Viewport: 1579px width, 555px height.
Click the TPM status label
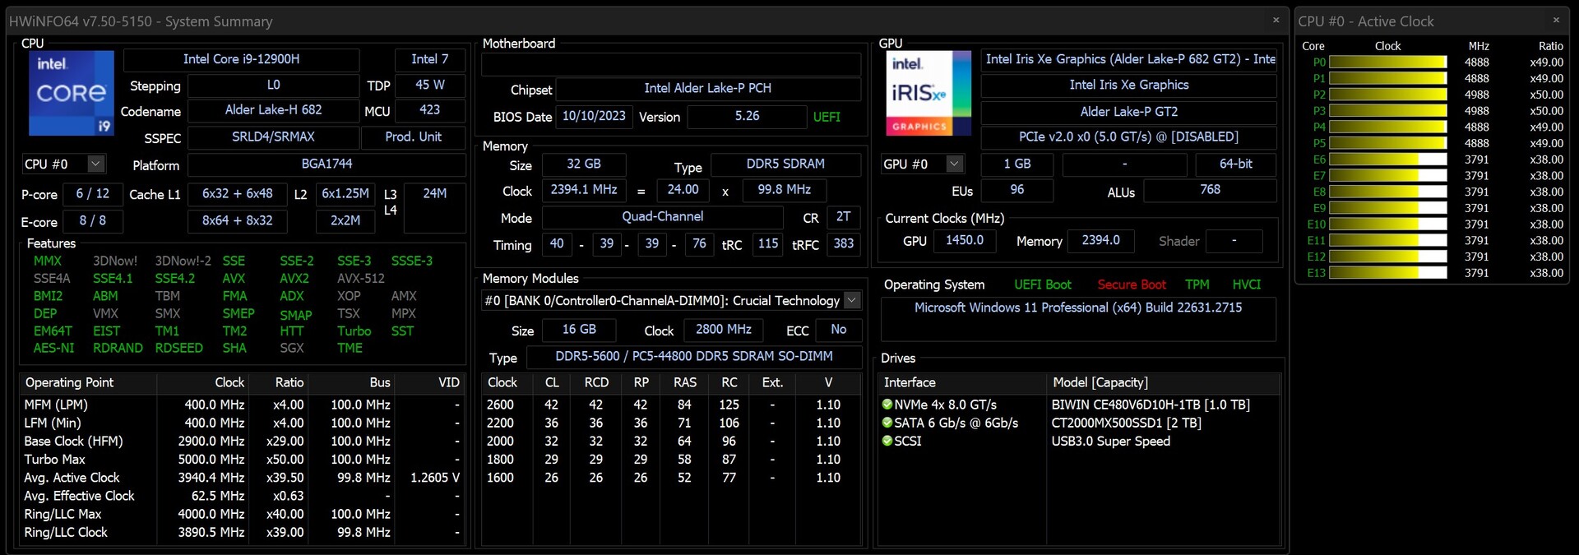point(1197,285)
